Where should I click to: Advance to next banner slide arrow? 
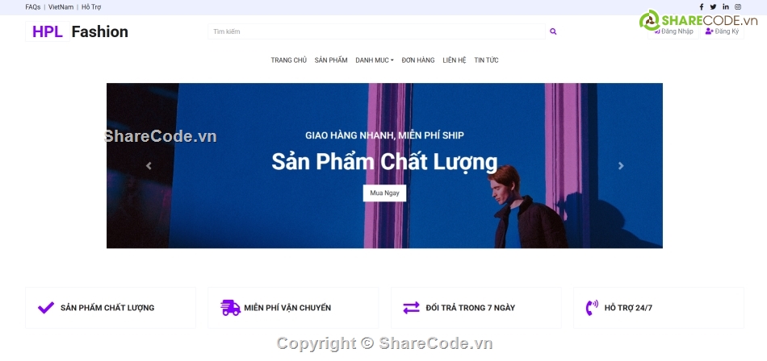click(621, 166)
